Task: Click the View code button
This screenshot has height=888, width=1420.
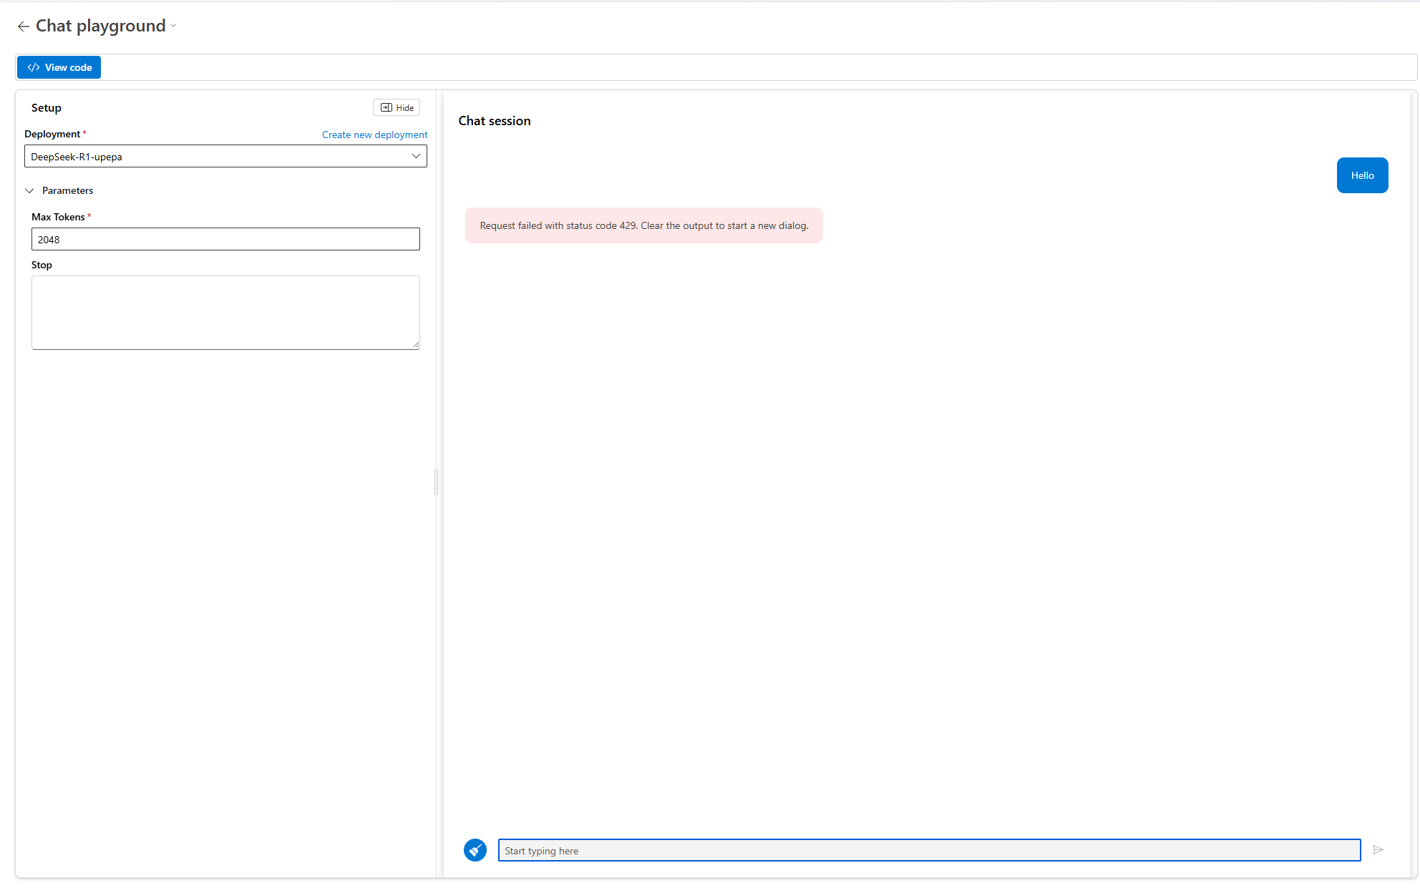Action: [59, 67]
